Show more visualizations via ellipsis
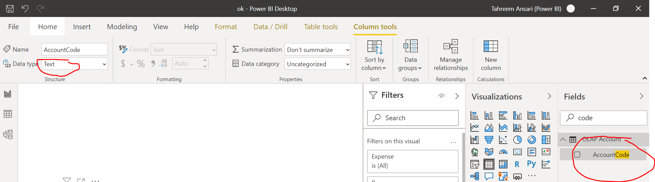 coord(532,176)
